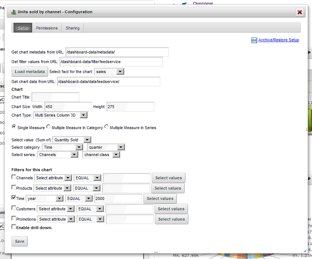This screenshot has width=312, height=259.
Task: Open the Archive/Restore Setup link
Action: click(x=278, y=40)
